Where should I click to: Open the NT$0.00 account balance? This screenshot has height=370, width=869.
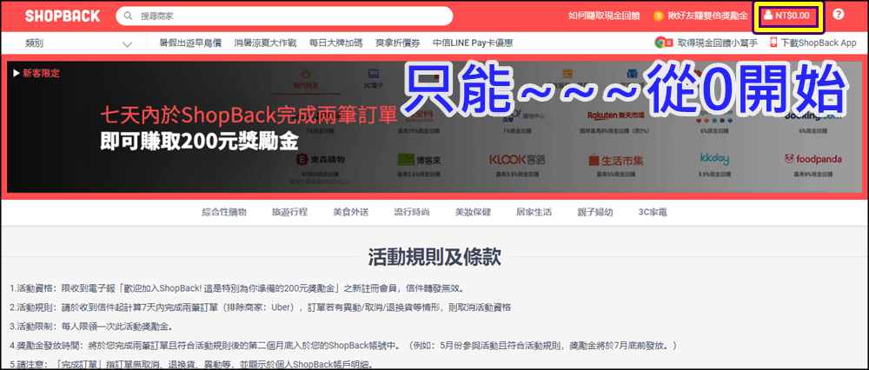click(x=793, y=16)
